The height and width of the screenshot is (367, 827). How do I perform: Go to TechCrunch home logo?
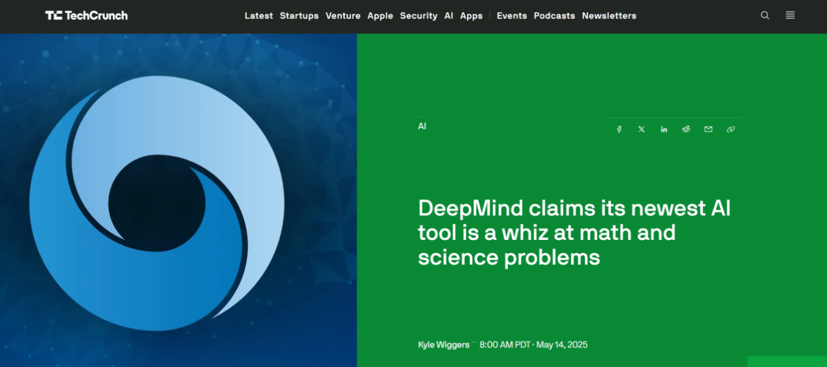[87, 16]
